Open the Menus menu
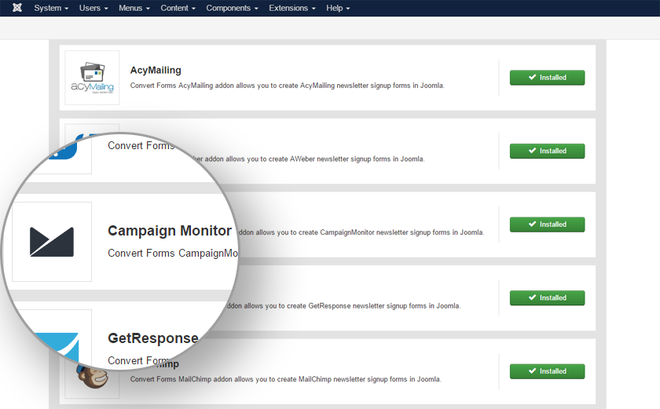Viewport: 660px width, 409px height. [x=134, y=8]
